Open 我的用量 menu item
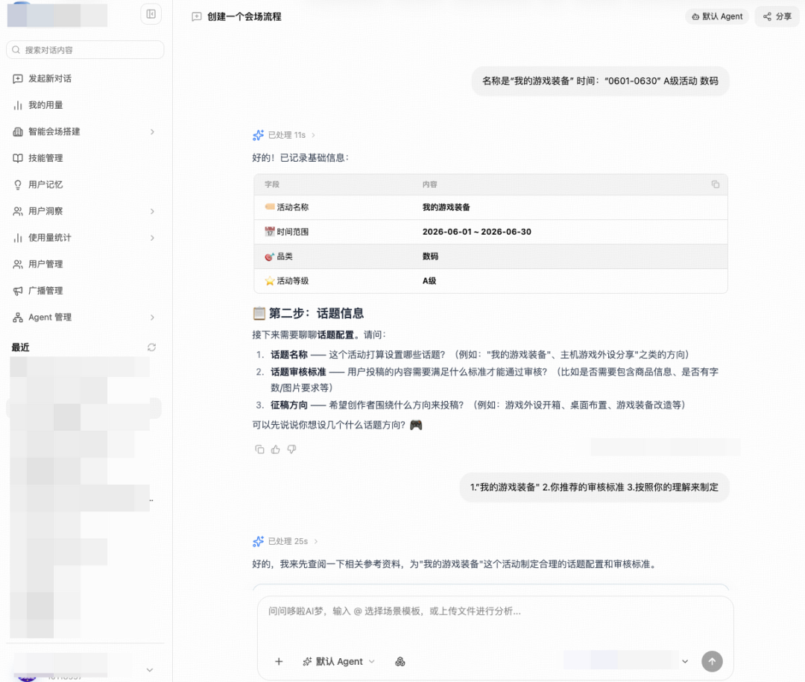 coord(85,105)
